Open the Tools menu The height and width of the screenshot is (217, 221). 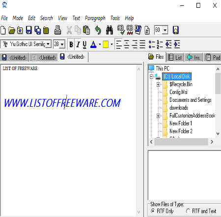[x=115, y=18]
